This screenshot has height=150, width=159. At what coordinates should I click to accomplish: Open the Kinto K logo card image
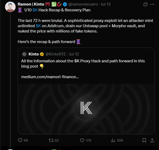click(x=86, y=108)
